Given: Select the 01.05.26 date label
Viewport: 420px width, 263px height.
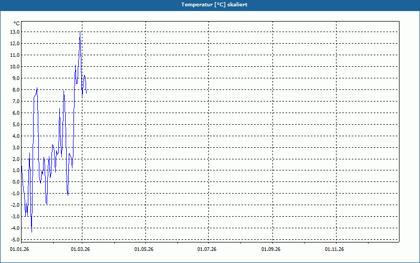Looking at the screenshot, I should 144,249.
